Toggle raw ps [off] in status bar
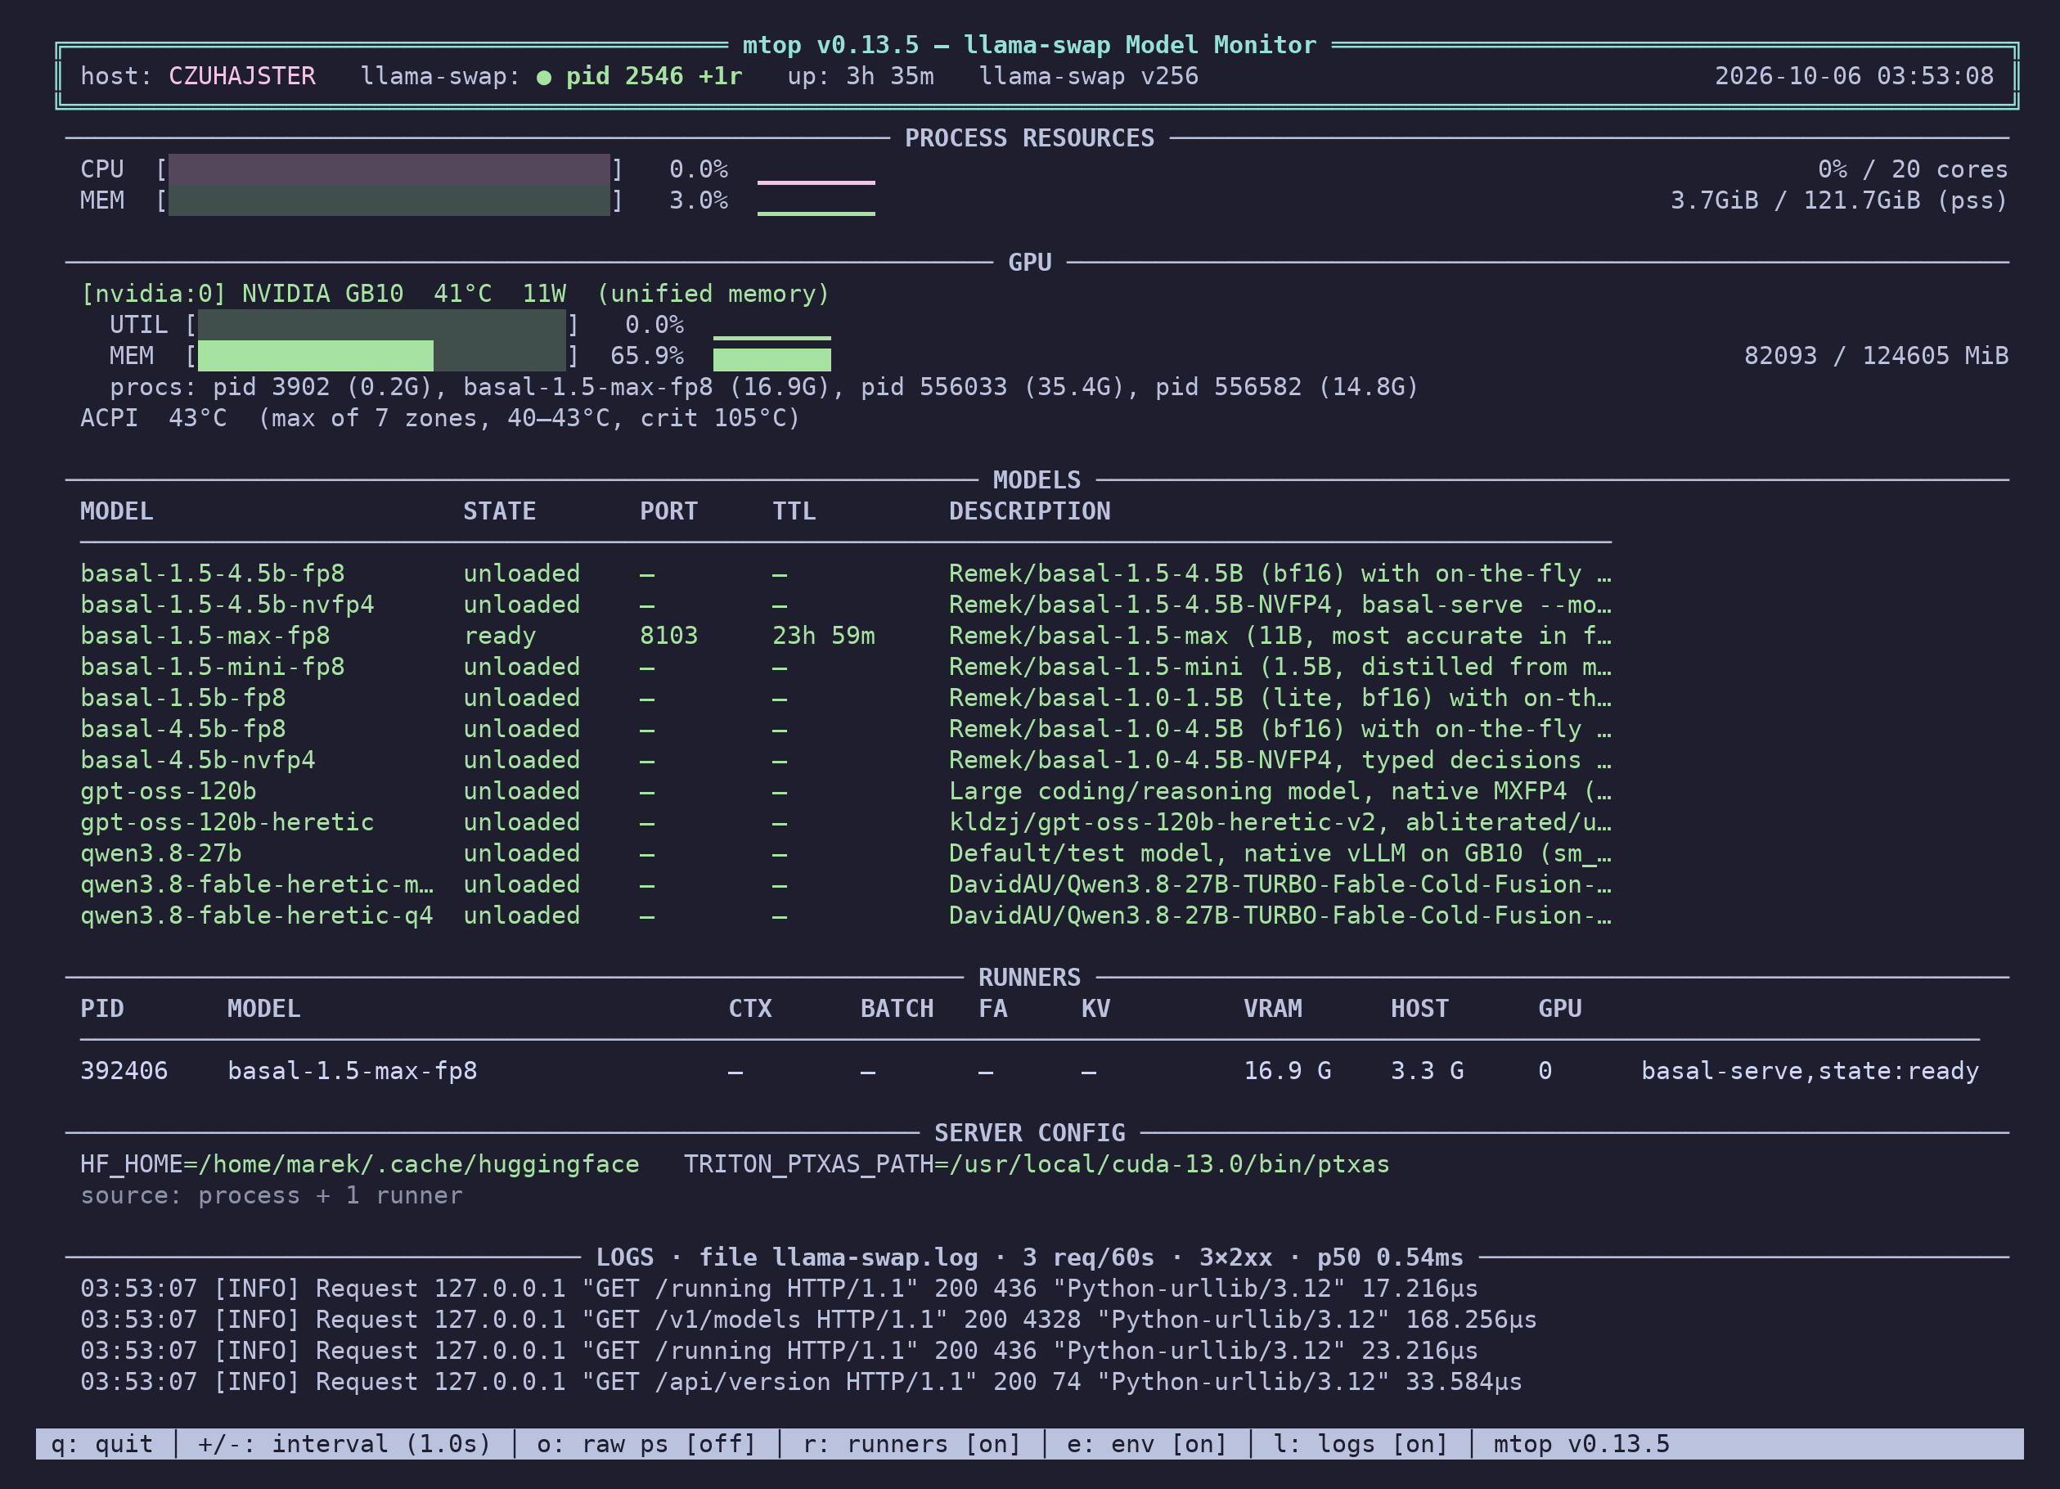The width and height of the screenshot is (2060, 1489). pyautogui.click(x=645, y=1443)
